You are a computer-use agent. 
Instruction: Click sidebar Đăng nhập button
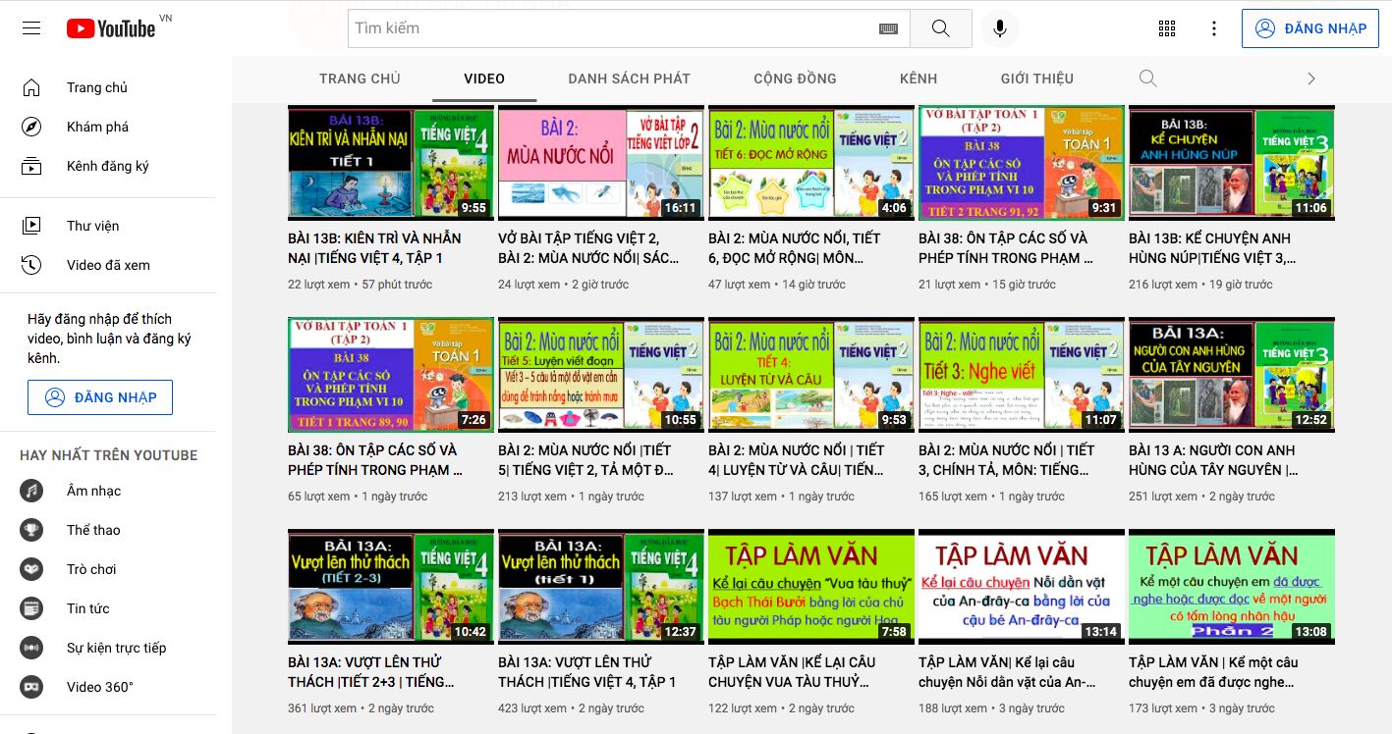coord(100,397)
